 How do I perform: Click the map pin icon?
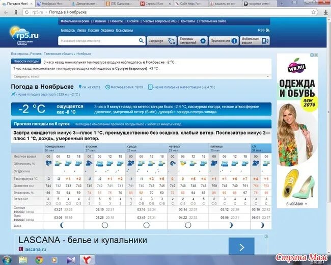pos(80,87)
